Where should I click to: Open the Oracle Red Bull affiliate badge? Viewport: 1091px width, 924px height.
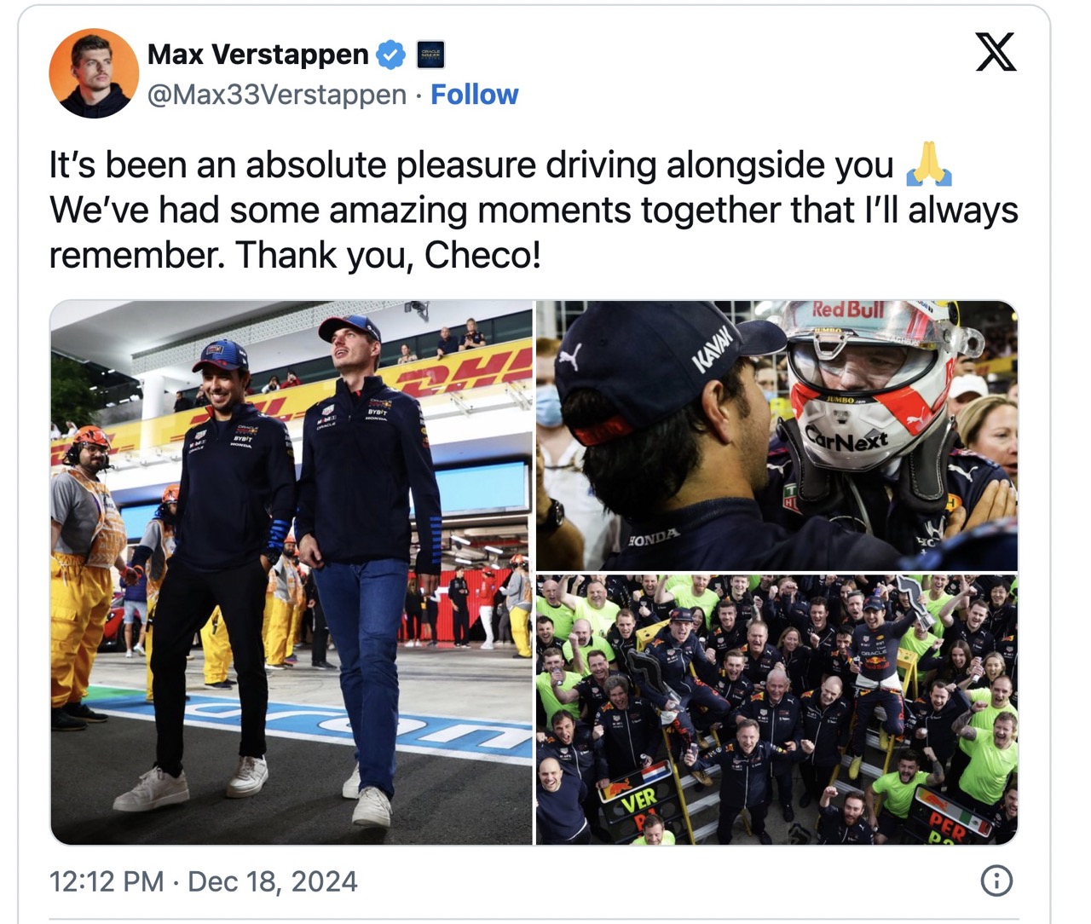point(430,55)
